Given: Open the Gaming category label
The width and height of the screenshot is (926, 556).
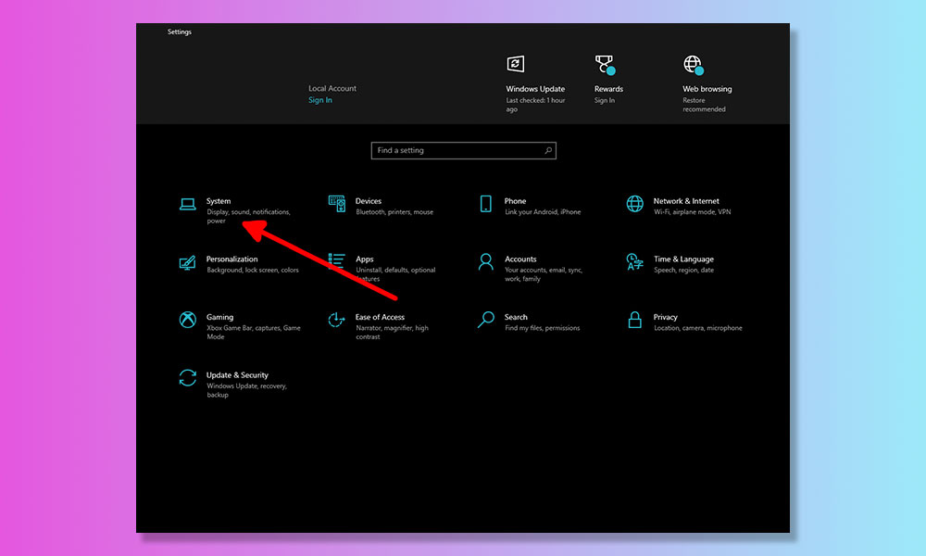Looking at the screenshot, I should pyautogui.click(x=219, y=317).
